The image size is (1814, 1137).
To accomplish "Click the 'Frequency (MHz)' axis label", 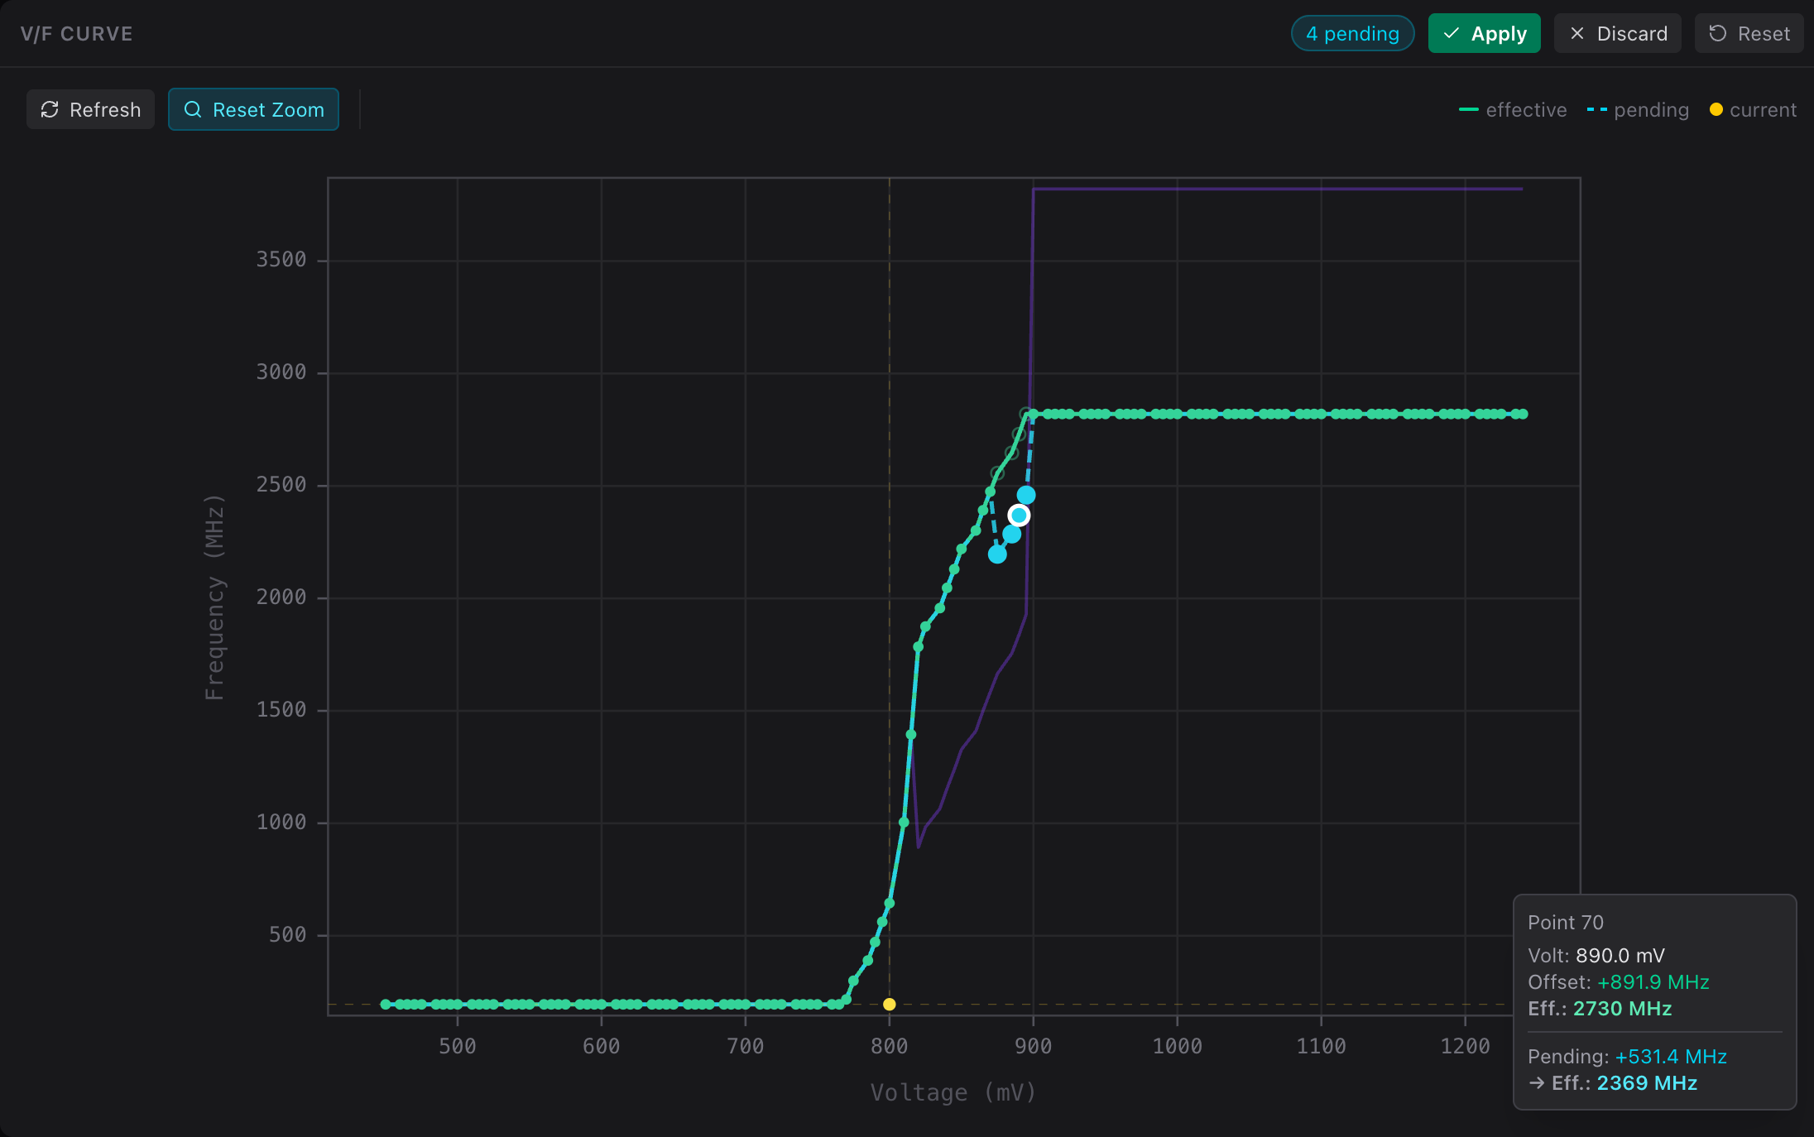I will tap(214, 597).
